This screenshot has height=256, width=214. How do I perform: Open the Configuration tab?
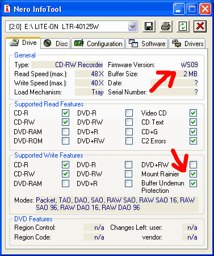coord(98,44)
